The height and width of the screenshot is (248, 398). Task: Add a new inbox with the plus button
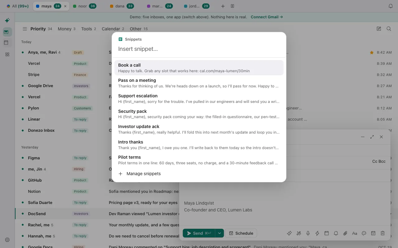tap(223, 6)
